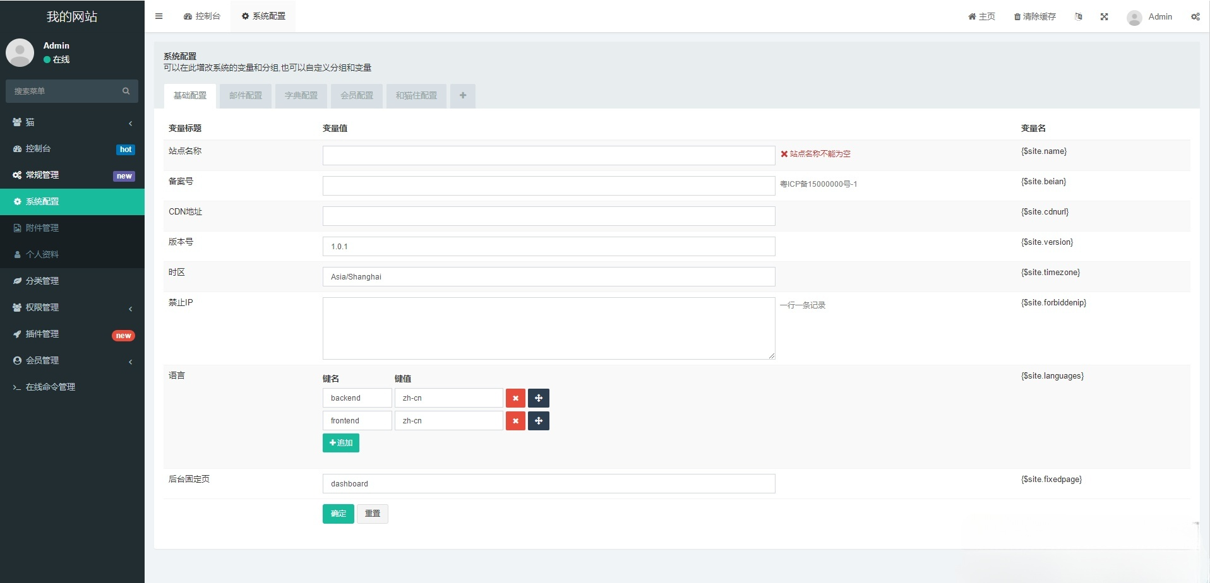Click 清除缓存 in the top bar
The height and width of the screenshot is (583, 1210).
point(1034,17)
